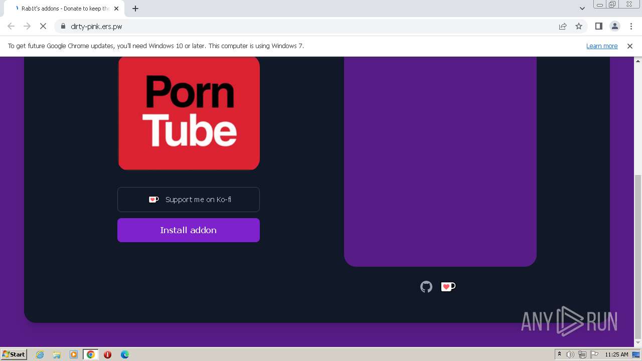Go forward in browser history

tap(27, 27)
